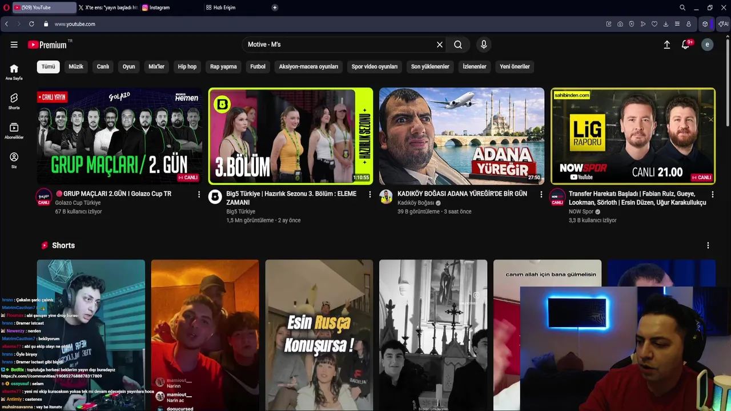Switch to the X'te ens browser tab
The image size is (731, 411).
tap(108, 7)
